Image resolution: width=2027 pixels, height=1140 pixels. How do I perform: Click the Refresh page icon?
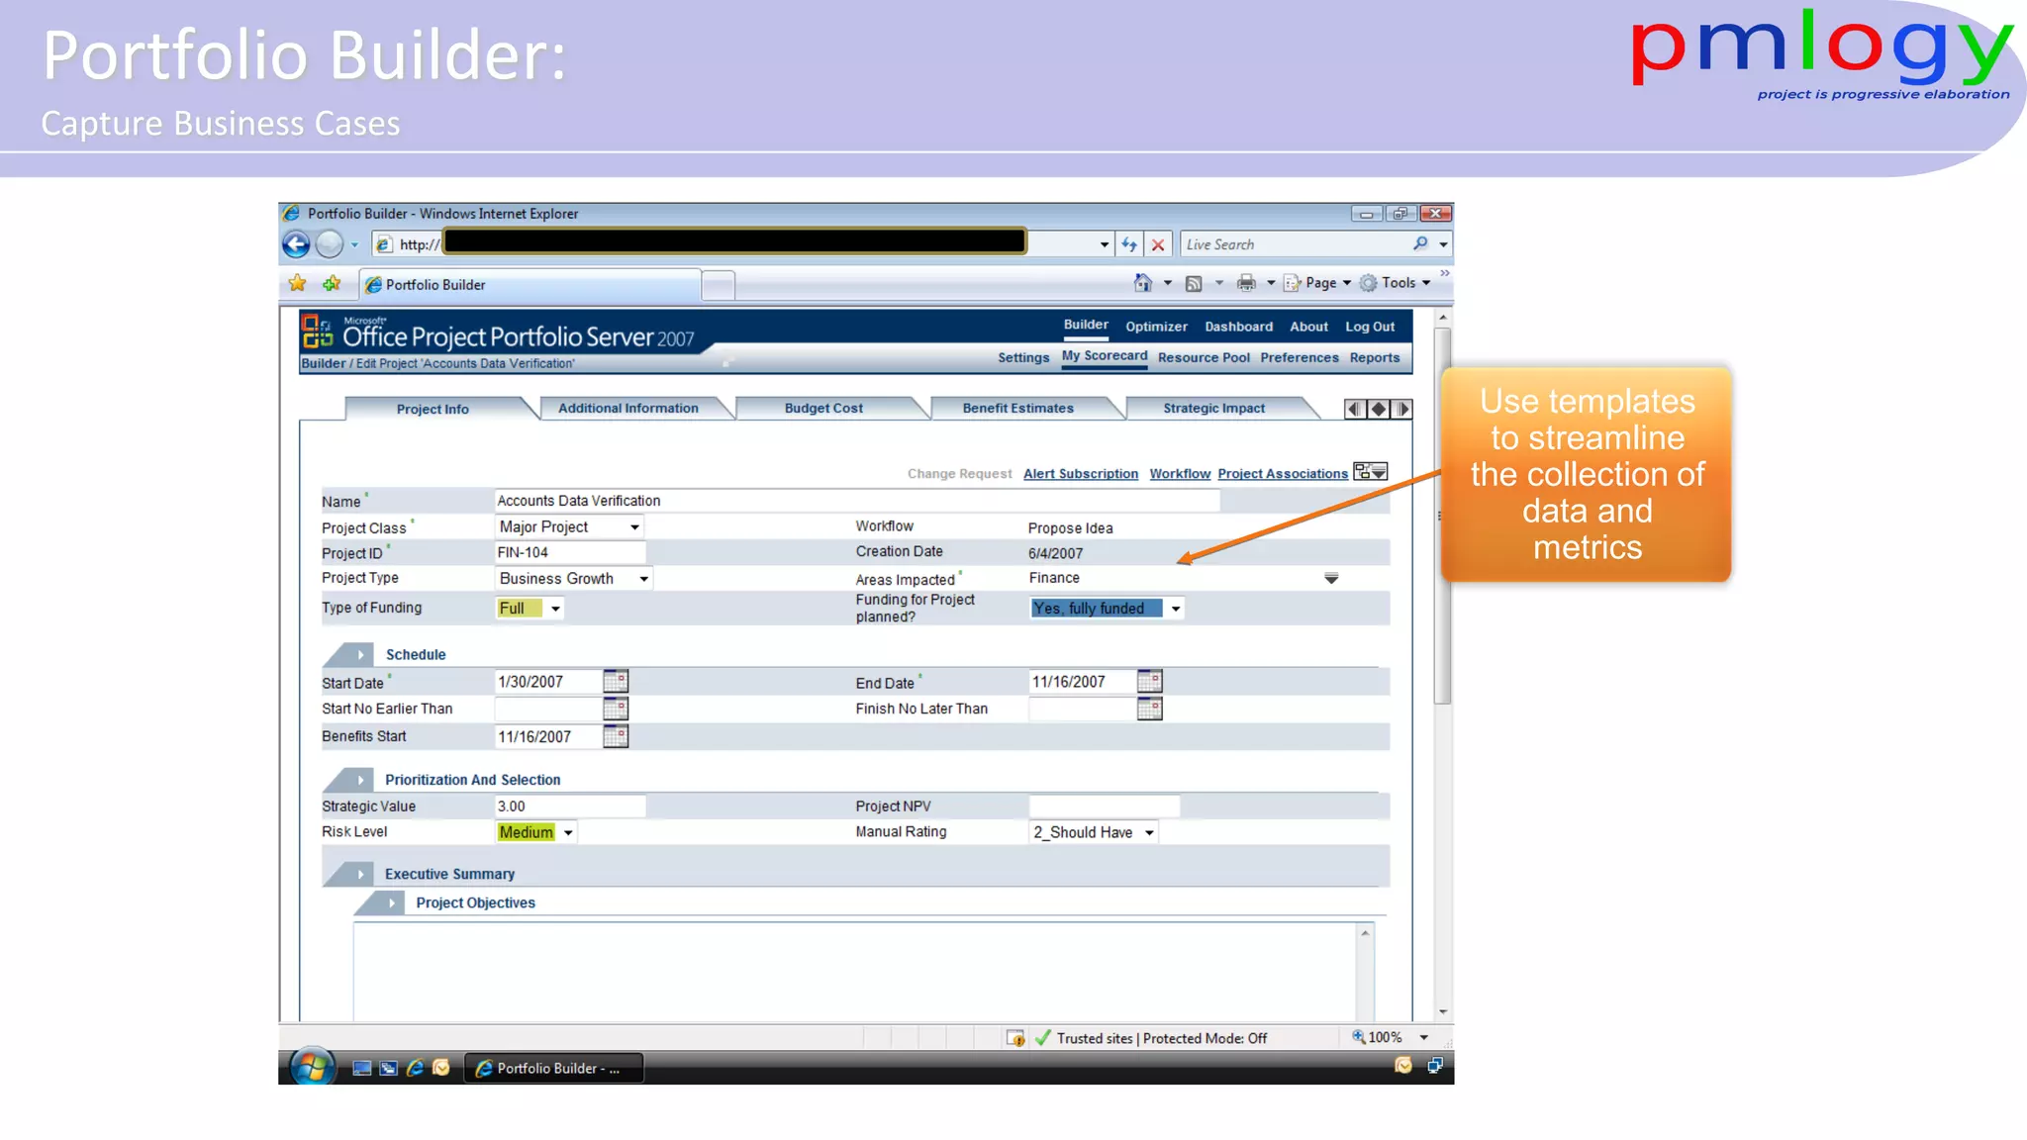(1129, 244)
